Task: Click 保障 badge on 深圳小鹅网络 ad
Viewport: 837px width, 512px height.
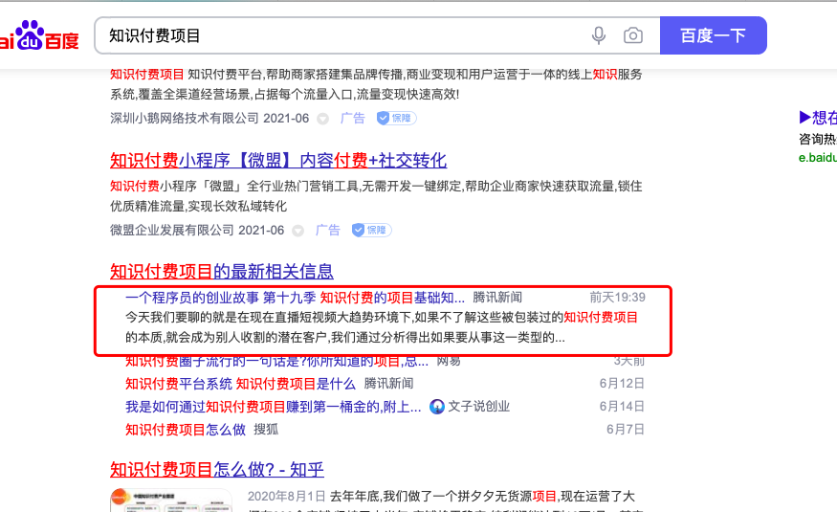Action: [396, 118]
